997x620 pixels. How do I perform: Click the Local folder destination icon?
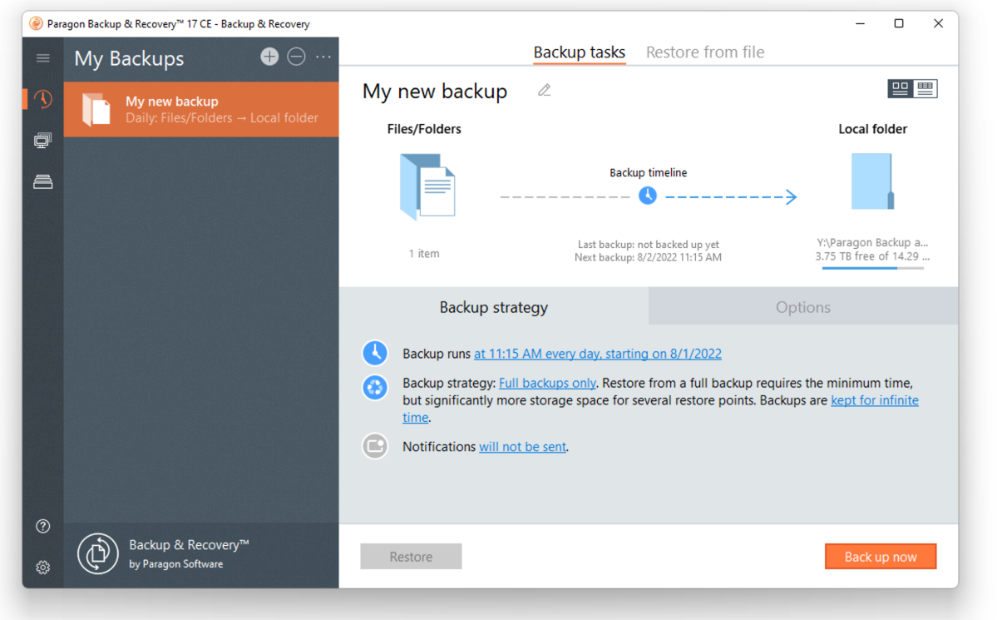(872, 181)
